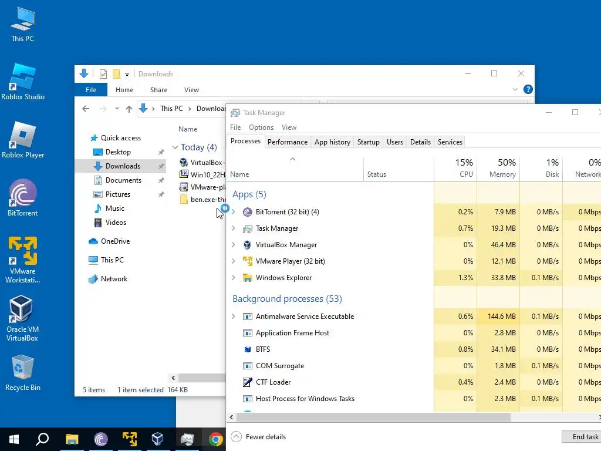
Task: Switch to App history tab
Action: point(332,142)
